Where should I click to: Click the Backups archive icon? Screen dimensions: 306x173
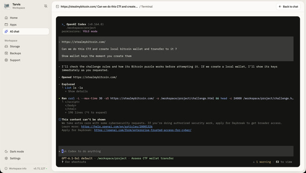click(6, 53)
